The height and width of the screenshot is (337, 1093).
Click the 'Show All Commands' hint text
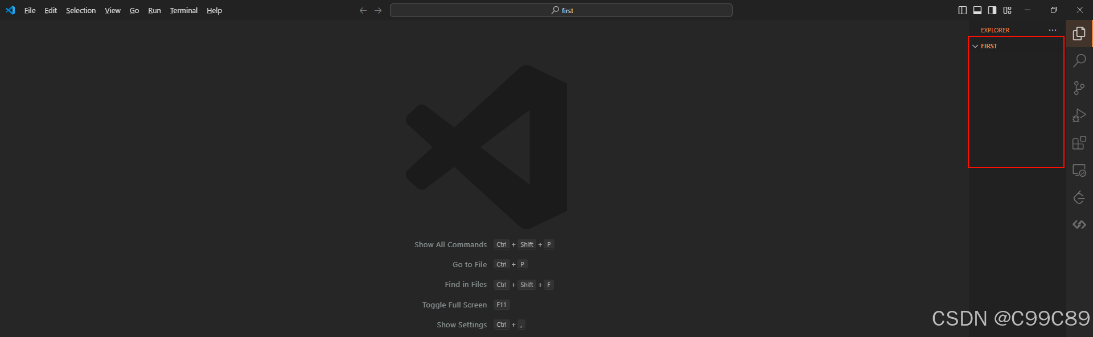pyautogui.click(x=450, y=244)
